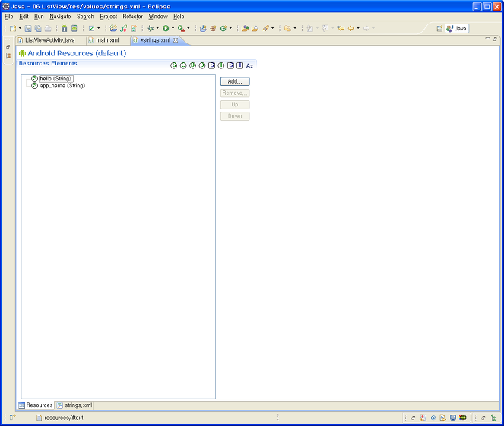Close the strings.xml editor tab
The image size is (504, 426).
tap(176, 40)
